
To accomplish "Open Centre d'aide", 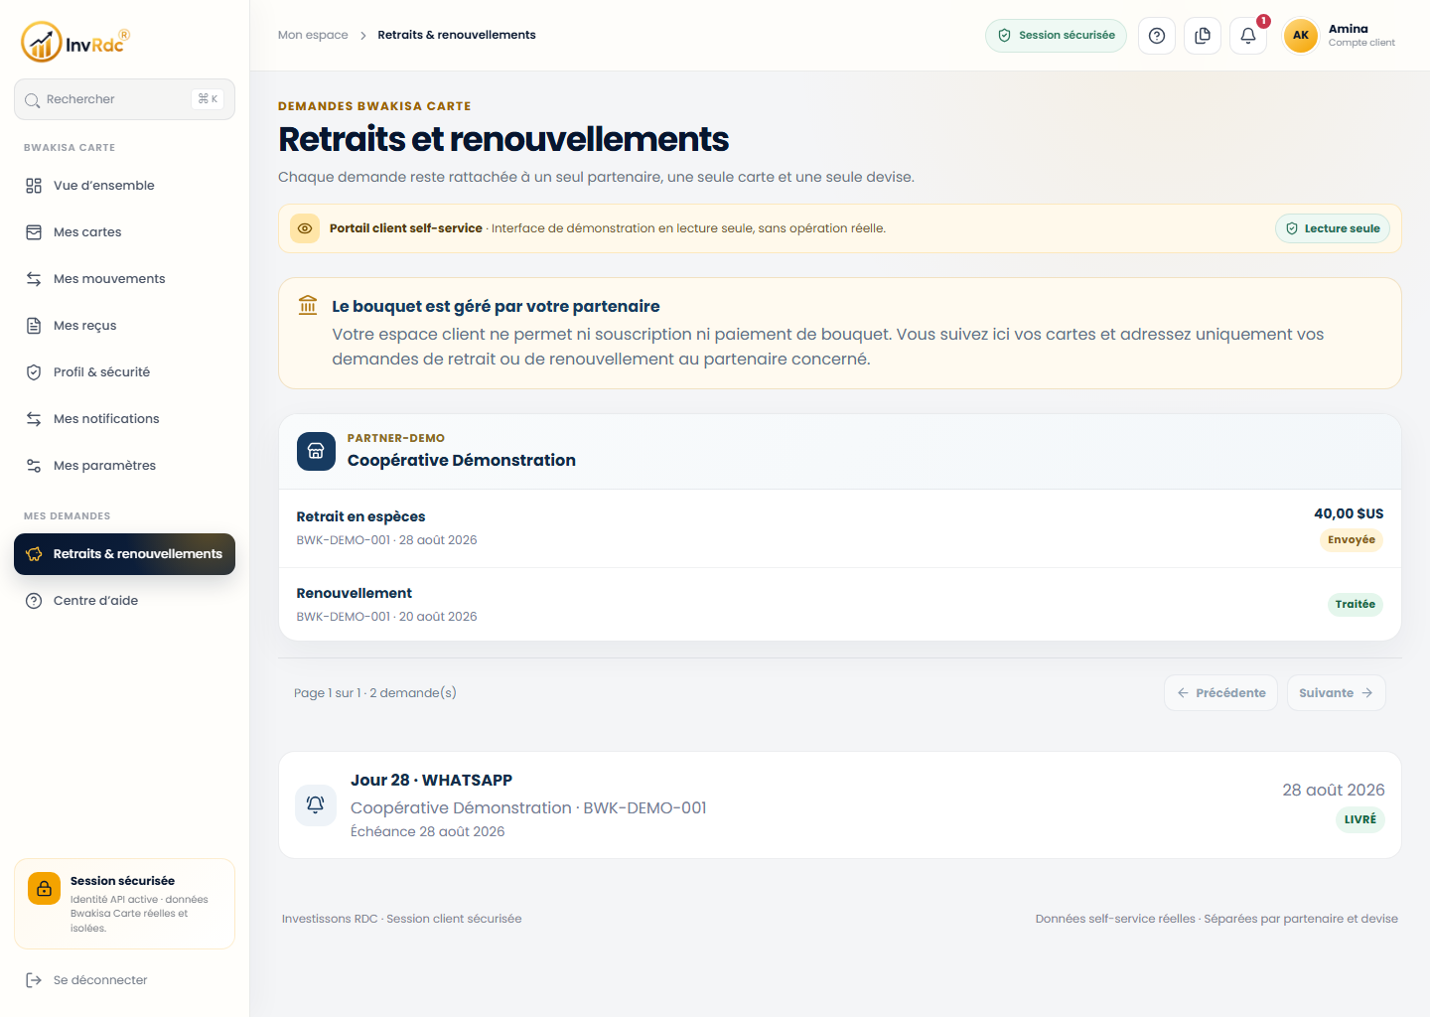I will [x=124, y=601].
